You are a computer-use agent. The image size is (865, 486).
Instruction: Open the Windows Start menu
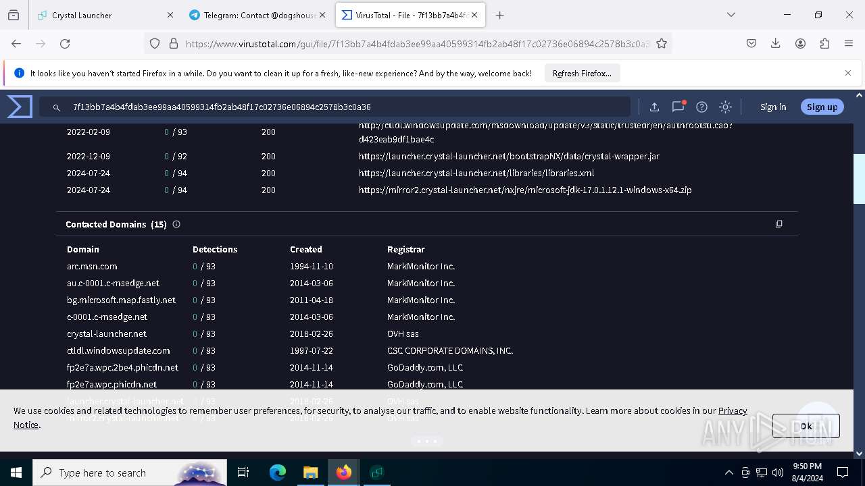click(x=16, y=473)
